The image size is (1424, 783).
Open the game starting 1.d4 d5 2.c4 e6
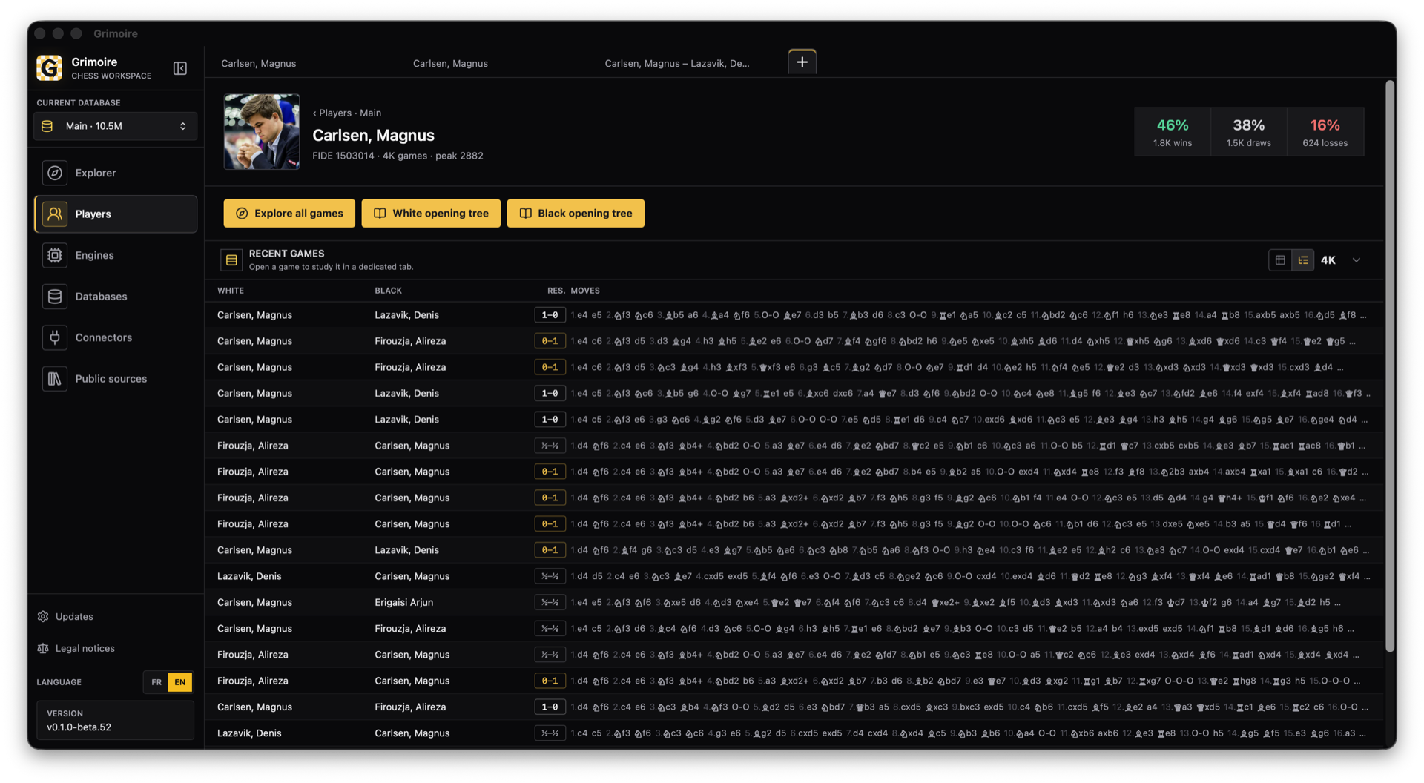click(794, 576)
